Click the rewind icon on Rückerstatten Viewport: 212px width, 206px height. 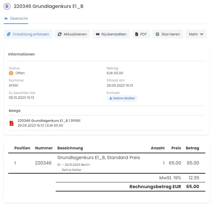tap(98, 34)
